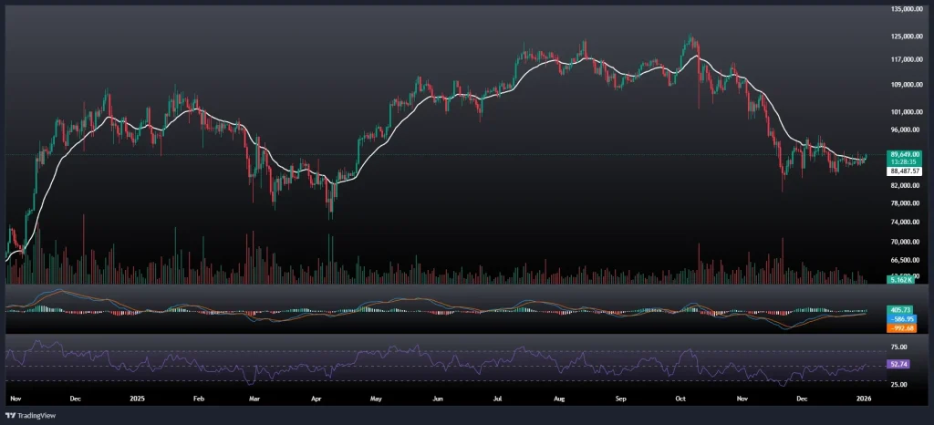Click the 74,000.00 price axis label
Image resolution: width=934 pixels, height=425 pixels.
coord(905,222)
